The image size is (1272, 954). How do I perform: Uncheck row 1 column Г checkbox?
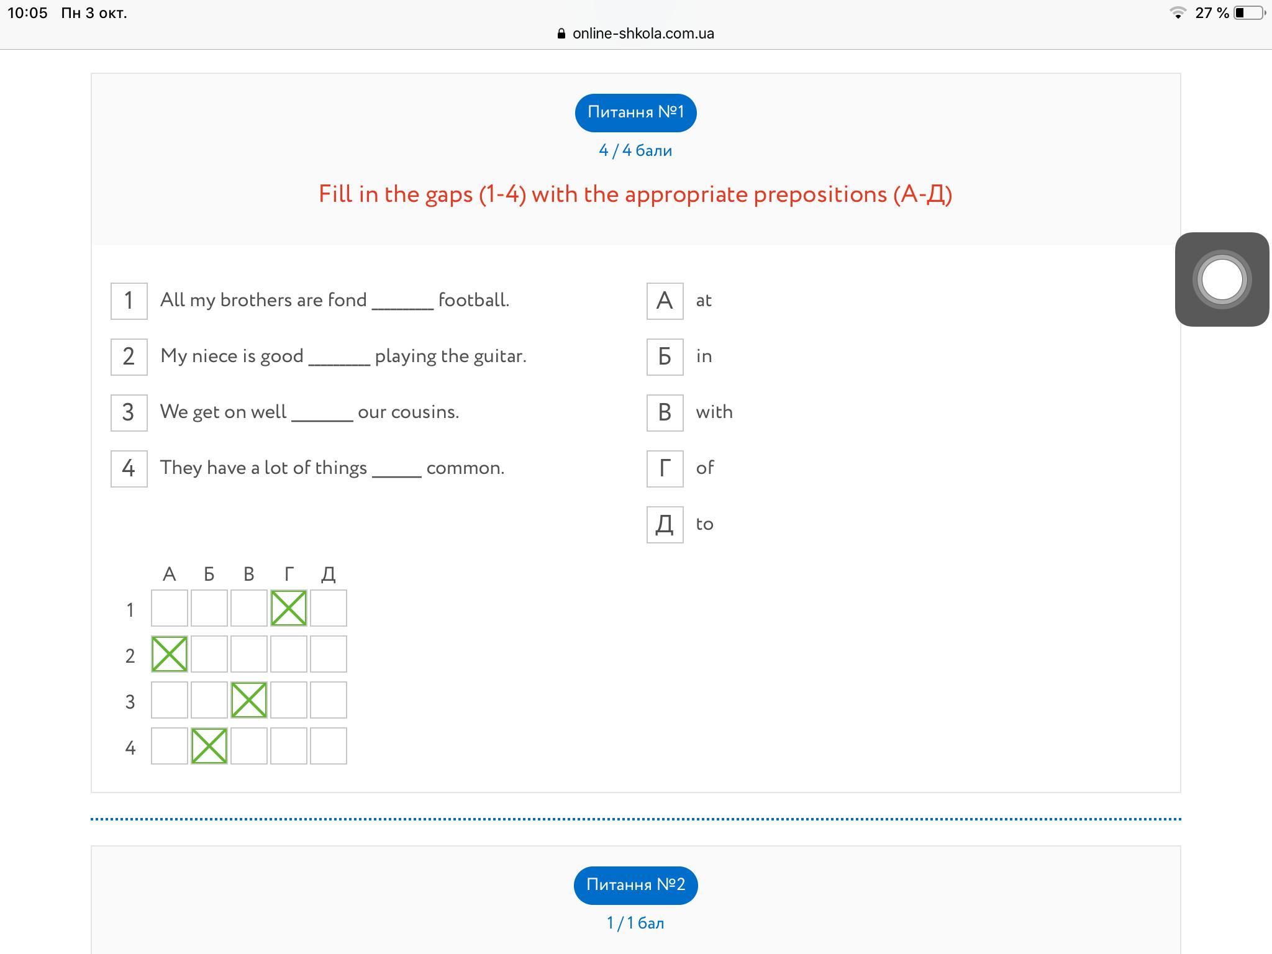coord(289,608)
